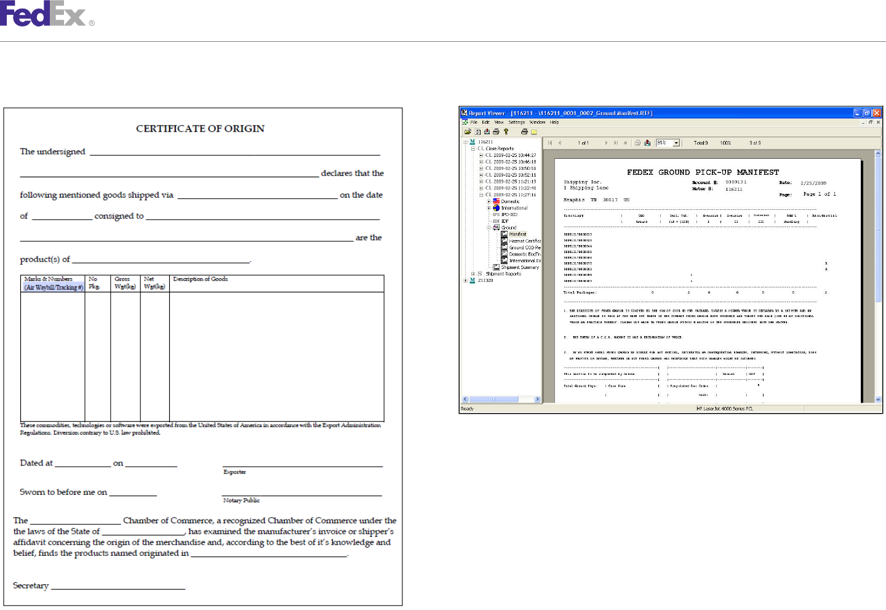The height and width of the screenshot is (610, 886).
Task: Click report vertical scrollbar up arrow
Action: [x=878, y=153]
